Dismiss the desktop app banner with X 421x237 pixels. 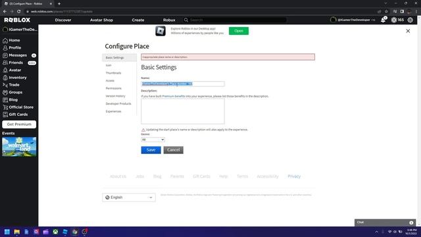[408, 31]
